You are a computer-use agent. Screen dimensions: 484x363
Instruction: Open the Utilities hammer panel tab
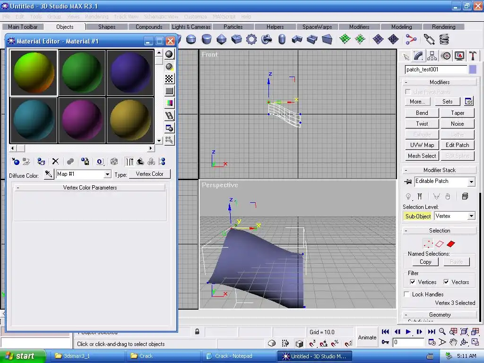click(x=473, y=56)
